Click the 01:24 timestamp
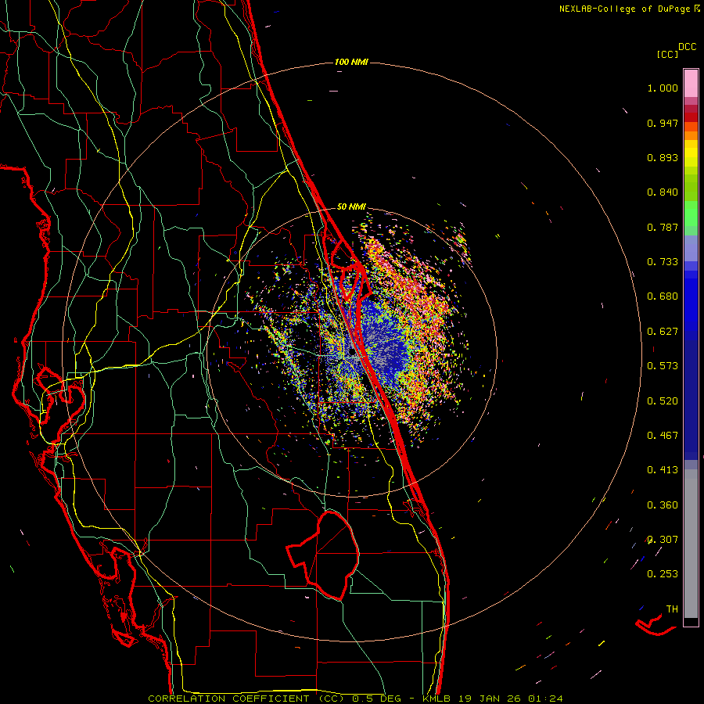 click(545, 699)
